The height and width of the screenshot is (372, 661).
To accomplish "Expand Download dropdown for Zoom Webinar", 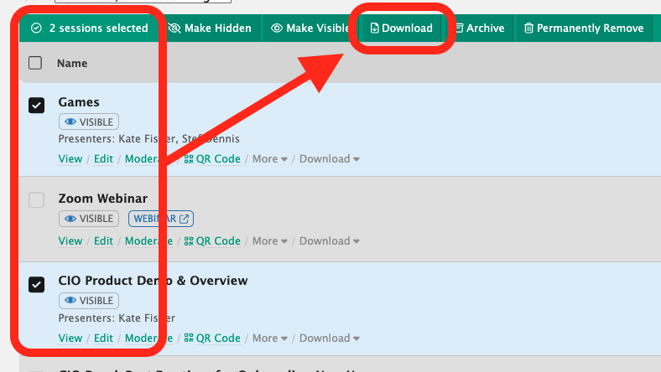I will (x=329, y=241).
